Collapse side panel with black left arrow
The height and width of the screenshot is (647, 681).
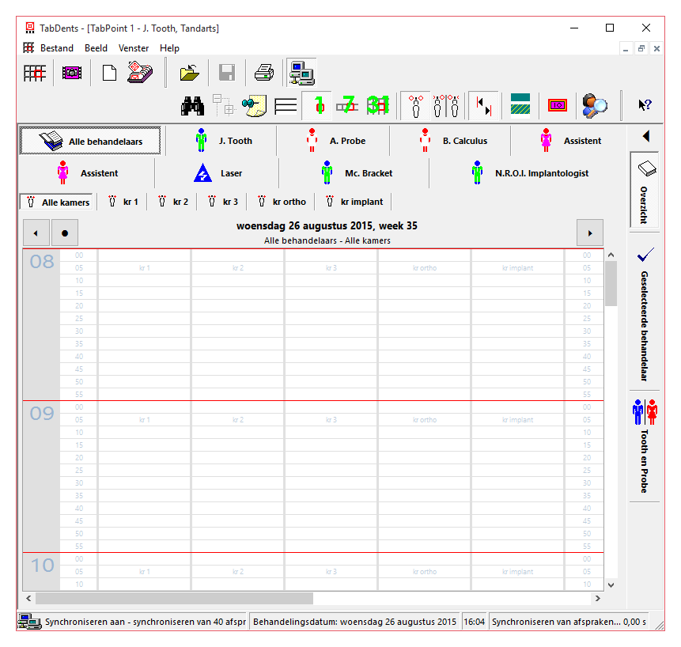click(x=646, y=136)
